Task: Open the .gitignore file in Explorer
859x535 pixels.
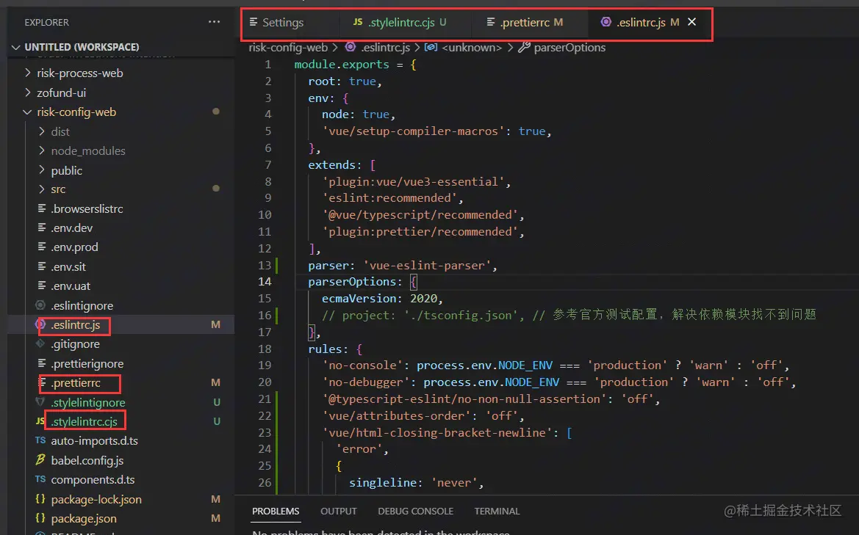Action: point(75,344)
